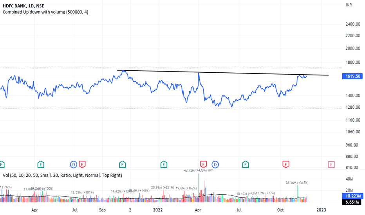Click the 810.00 price axis label
Viewport: 365px width, 215px height.
coord(352,167)
